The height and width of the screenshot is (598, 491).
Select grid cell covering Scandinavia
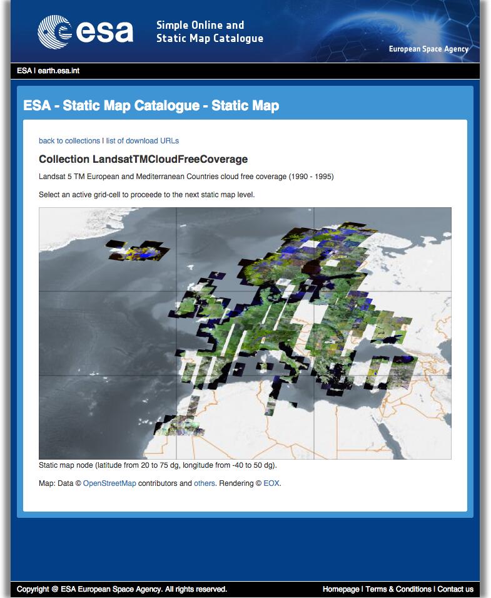pyautogui.click(x=245, y=250)
